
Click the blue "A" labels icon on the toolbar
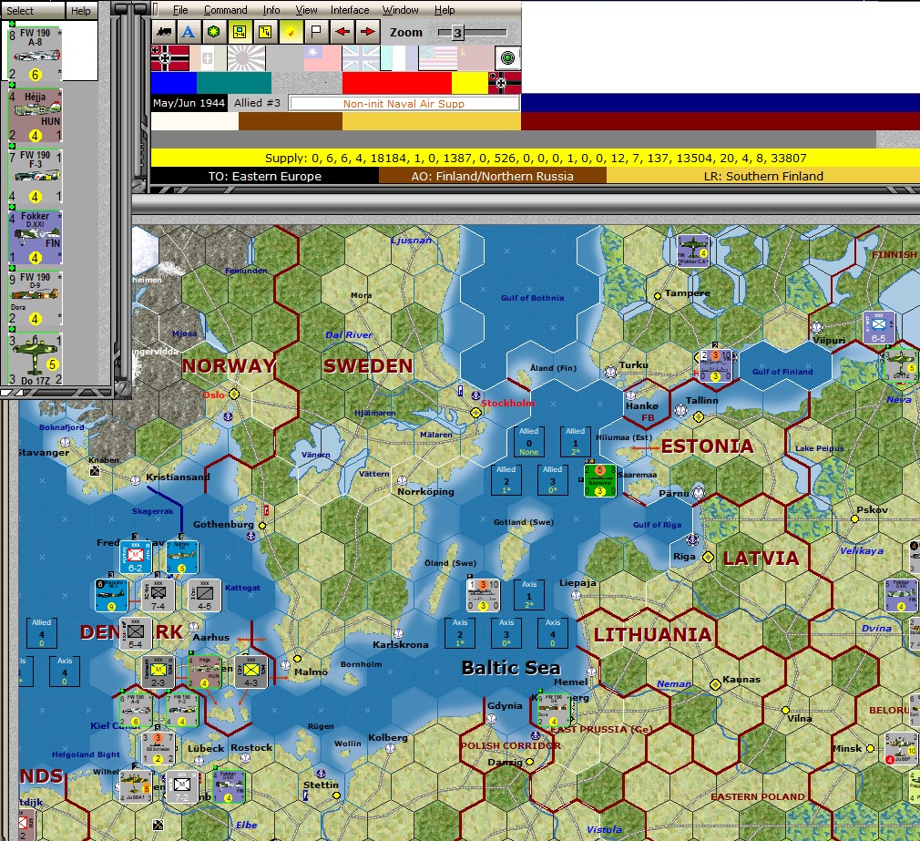click(x=189, y=30)
